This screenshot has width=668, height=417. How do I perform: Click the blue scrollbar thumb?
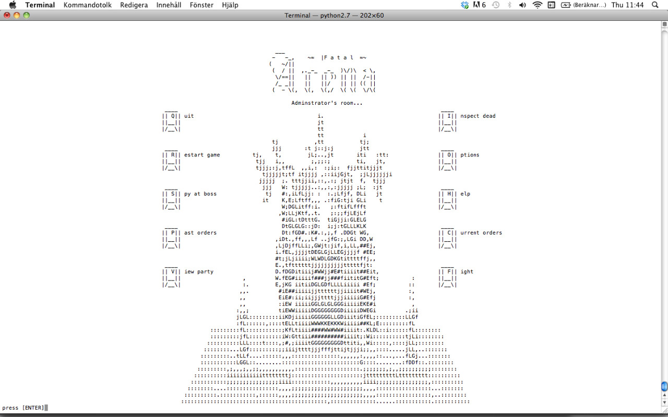pyautogui.click(x=664, y=386)
